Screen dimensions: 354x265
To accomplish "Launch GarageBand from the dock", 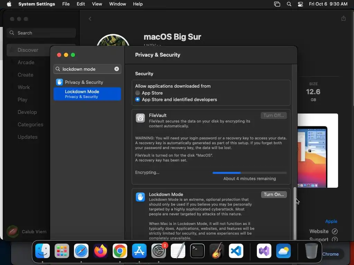I will 217,251.
